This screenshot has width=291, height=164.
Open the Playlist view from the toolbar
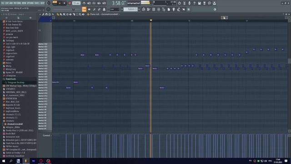click(x=144, y=9)
